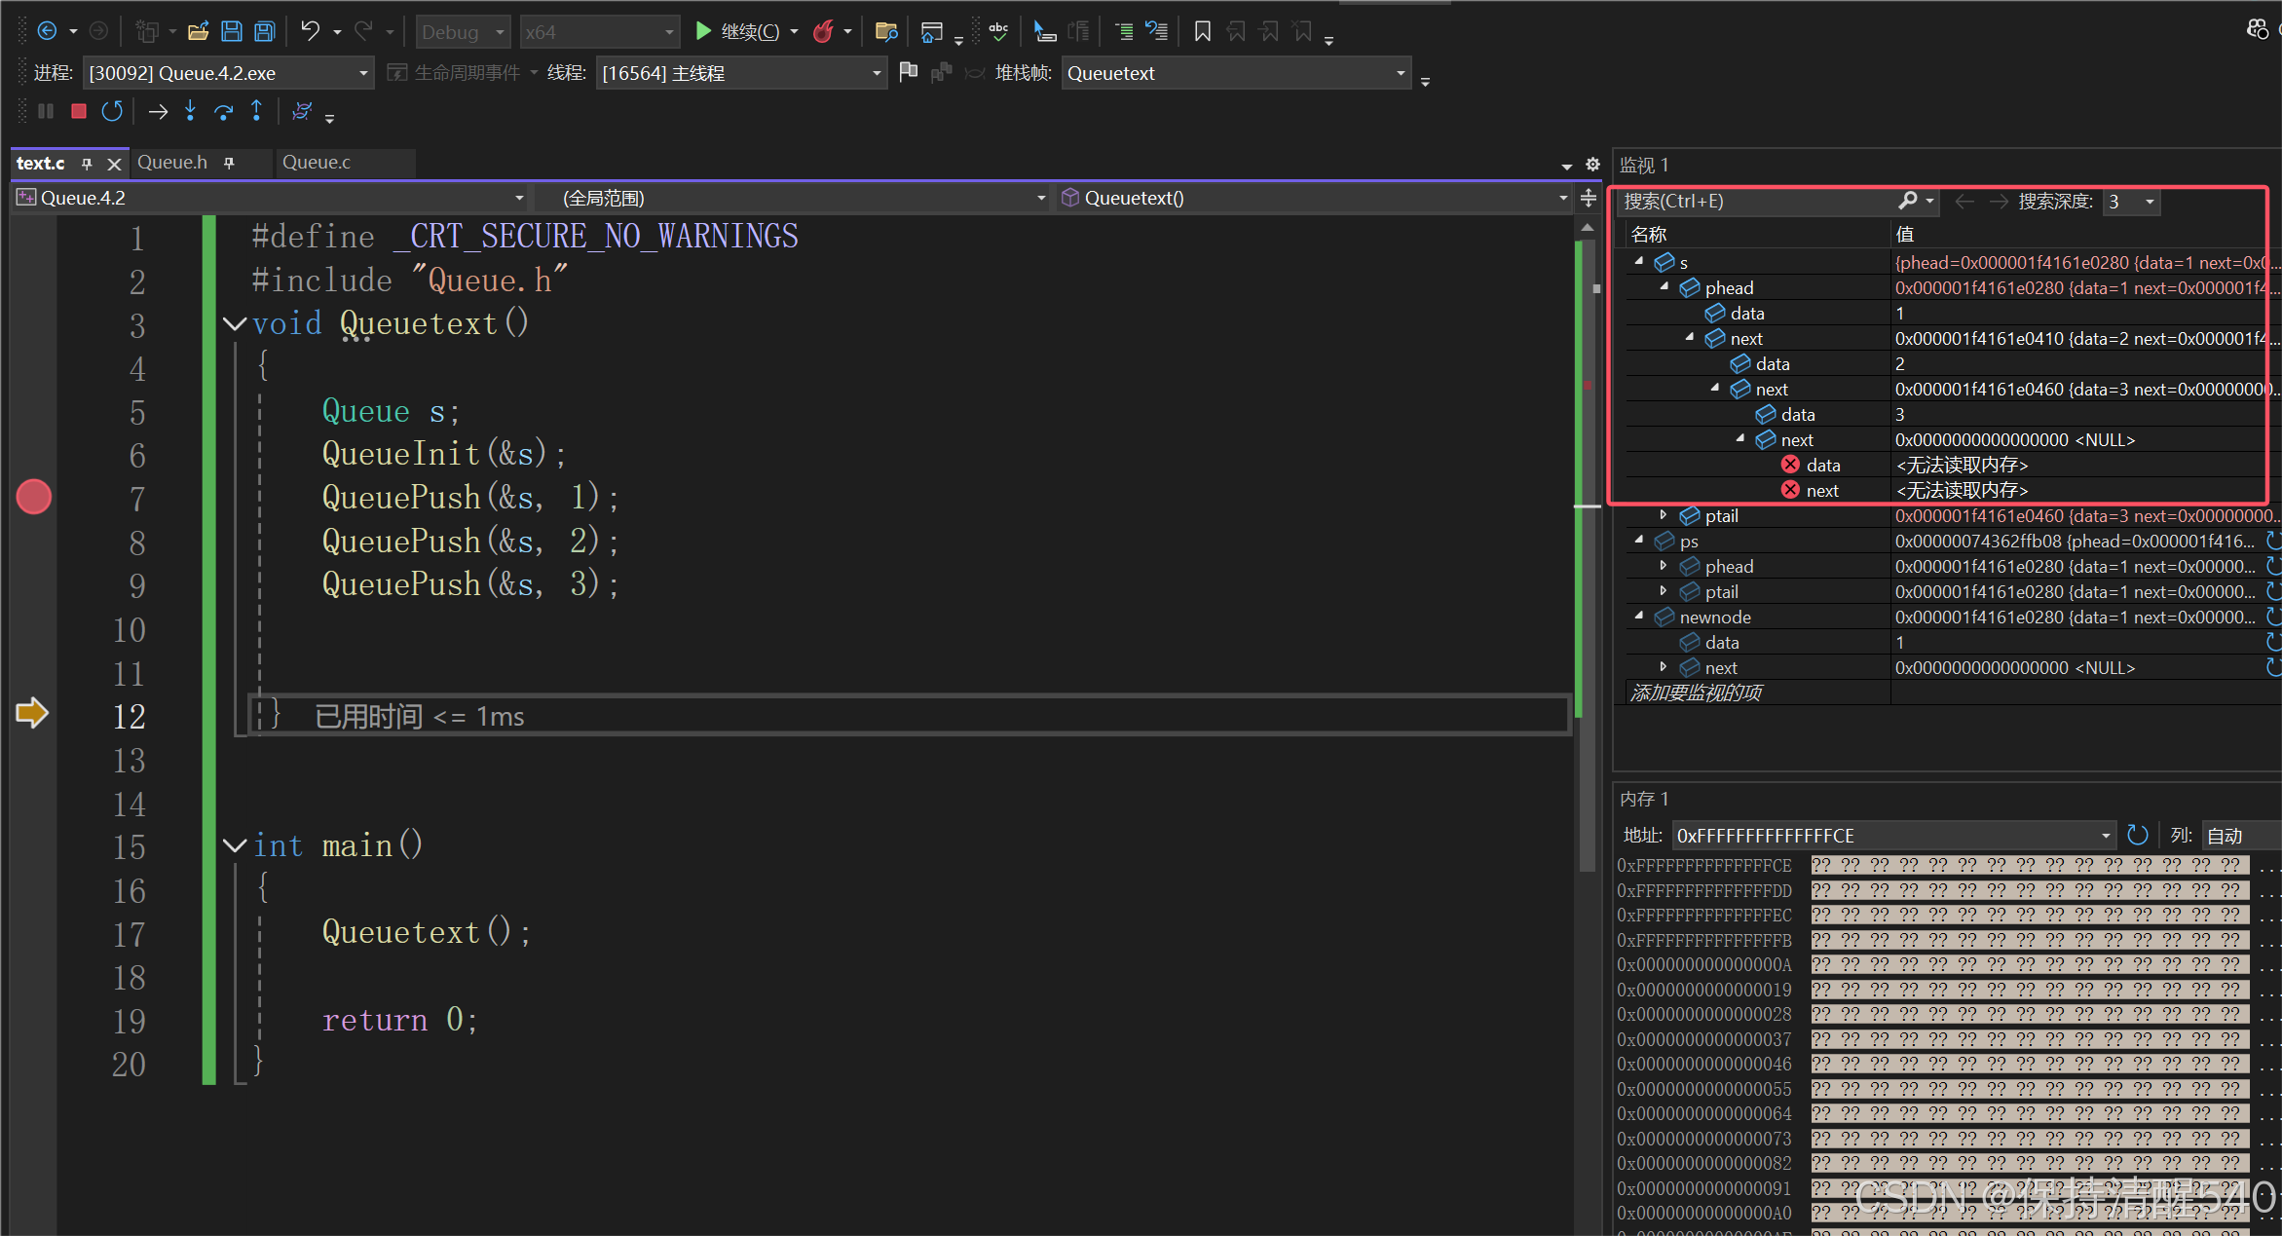Expand the ptail node under s
This screenshot has width=2282, height=1236.
(1664, 515)
